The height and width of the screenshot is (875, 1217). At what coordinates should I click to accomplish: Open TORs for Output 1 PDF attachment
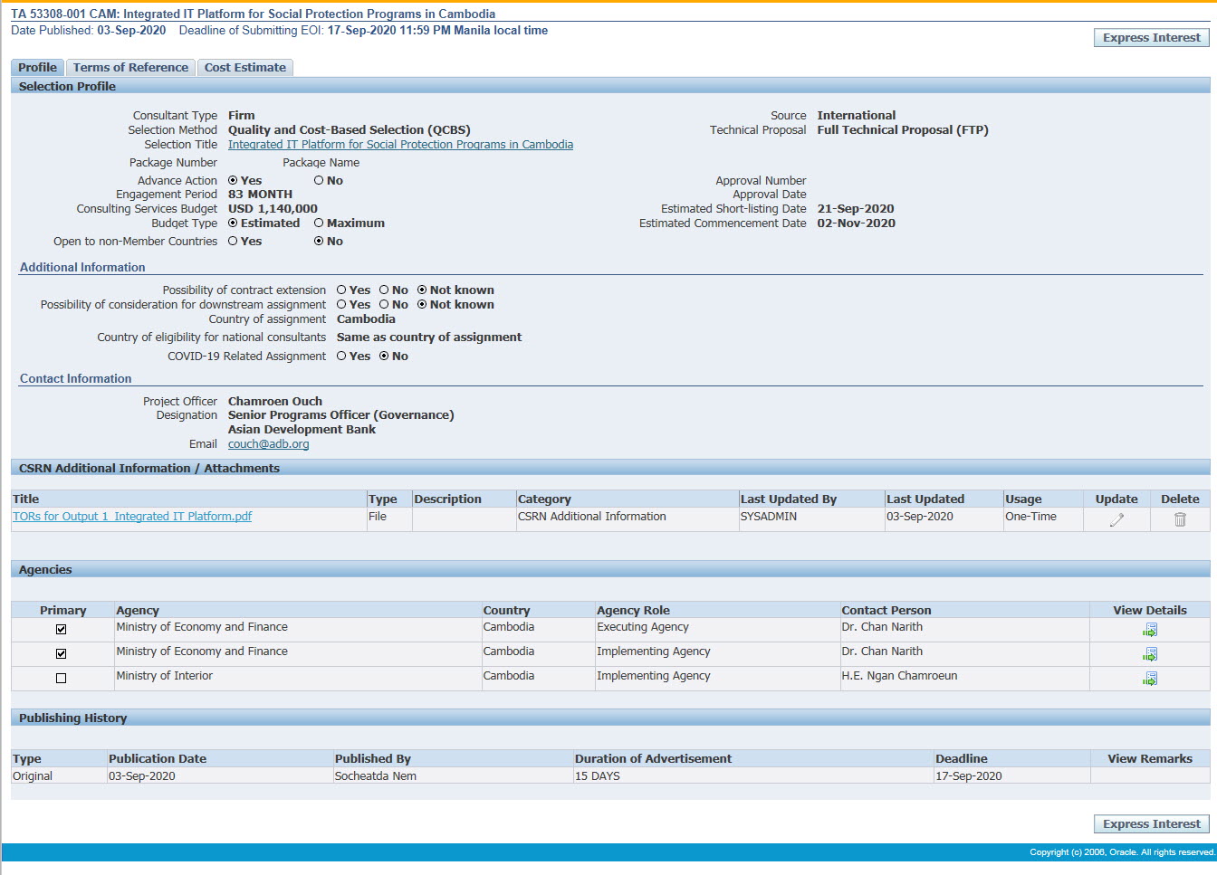click(x=132, y=517)
